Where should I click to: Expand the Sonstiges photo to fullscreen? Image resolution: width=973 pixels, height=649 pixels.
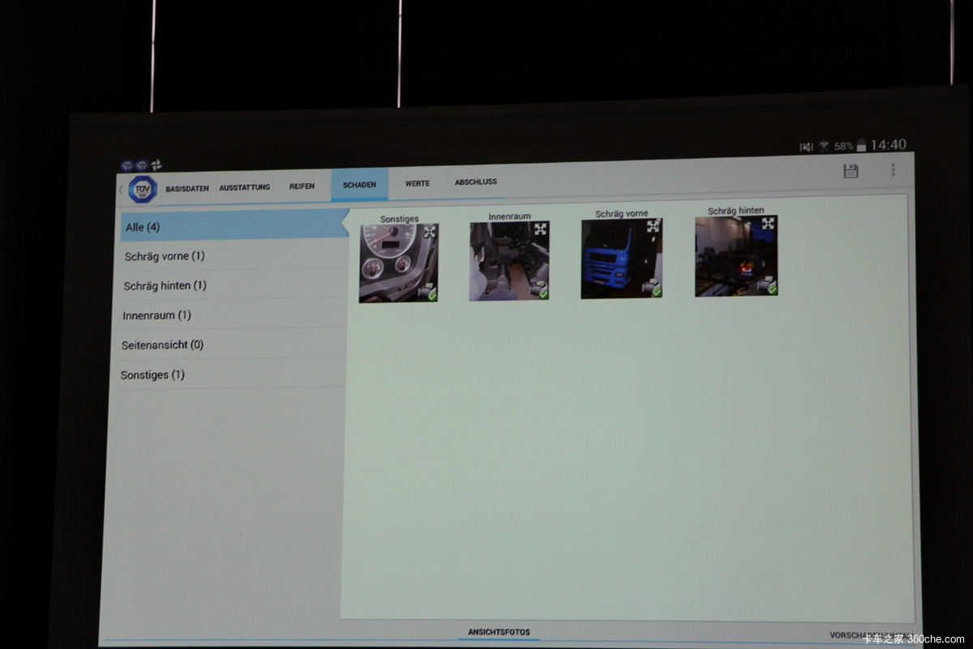(x=429, y=232)
